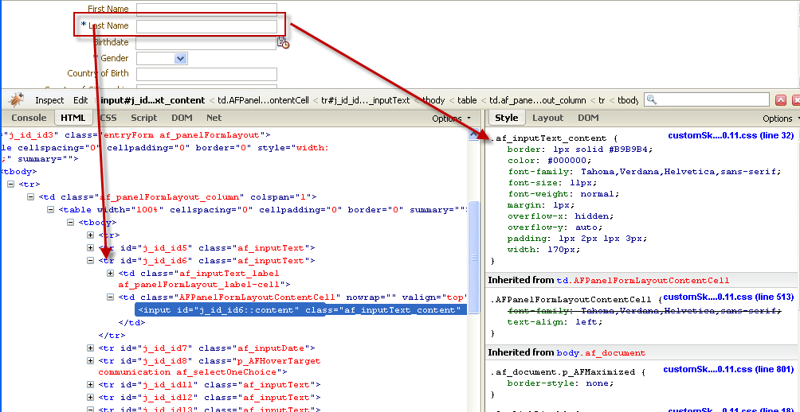
Task: Collapse the j_id_id6 table row node
Action: 90,260
